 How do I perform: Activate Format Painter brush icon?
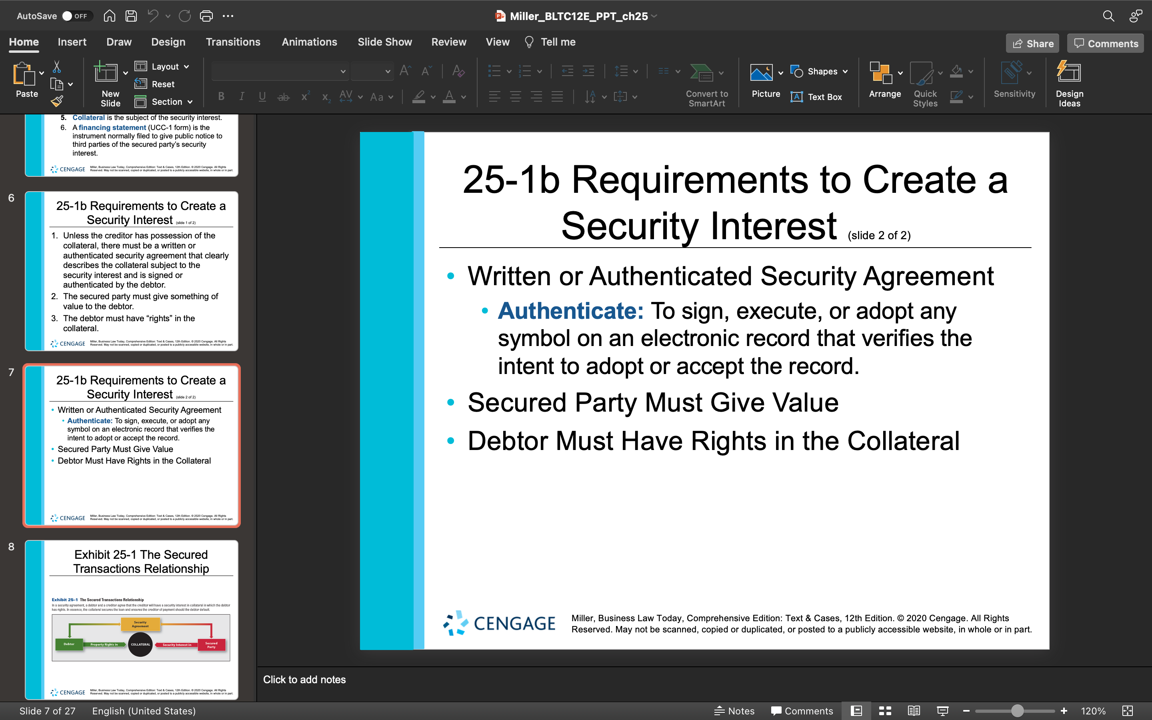click(x=57, y=101)
